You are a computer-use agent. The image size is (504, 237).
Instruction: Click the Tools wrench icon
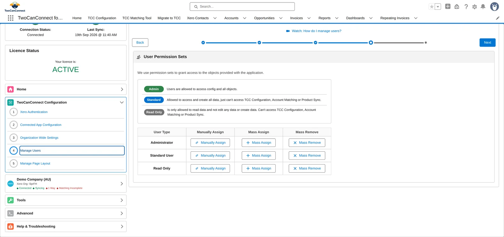(10, 200)
